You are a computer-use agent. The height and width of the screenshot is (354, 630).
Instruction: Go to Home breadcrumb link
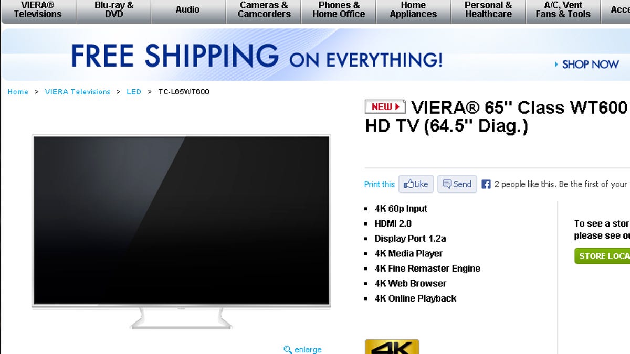coord(18,92)
